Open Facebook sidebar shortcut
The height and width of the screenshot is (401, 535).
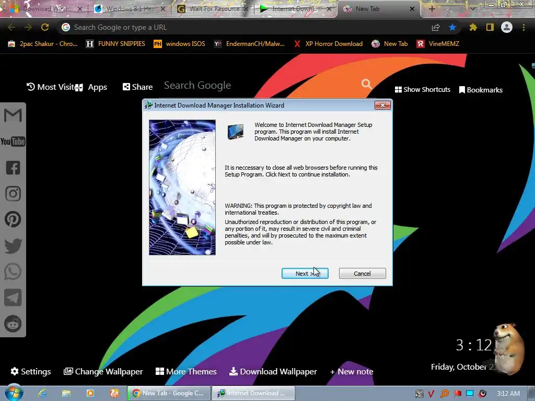[13, 168]
